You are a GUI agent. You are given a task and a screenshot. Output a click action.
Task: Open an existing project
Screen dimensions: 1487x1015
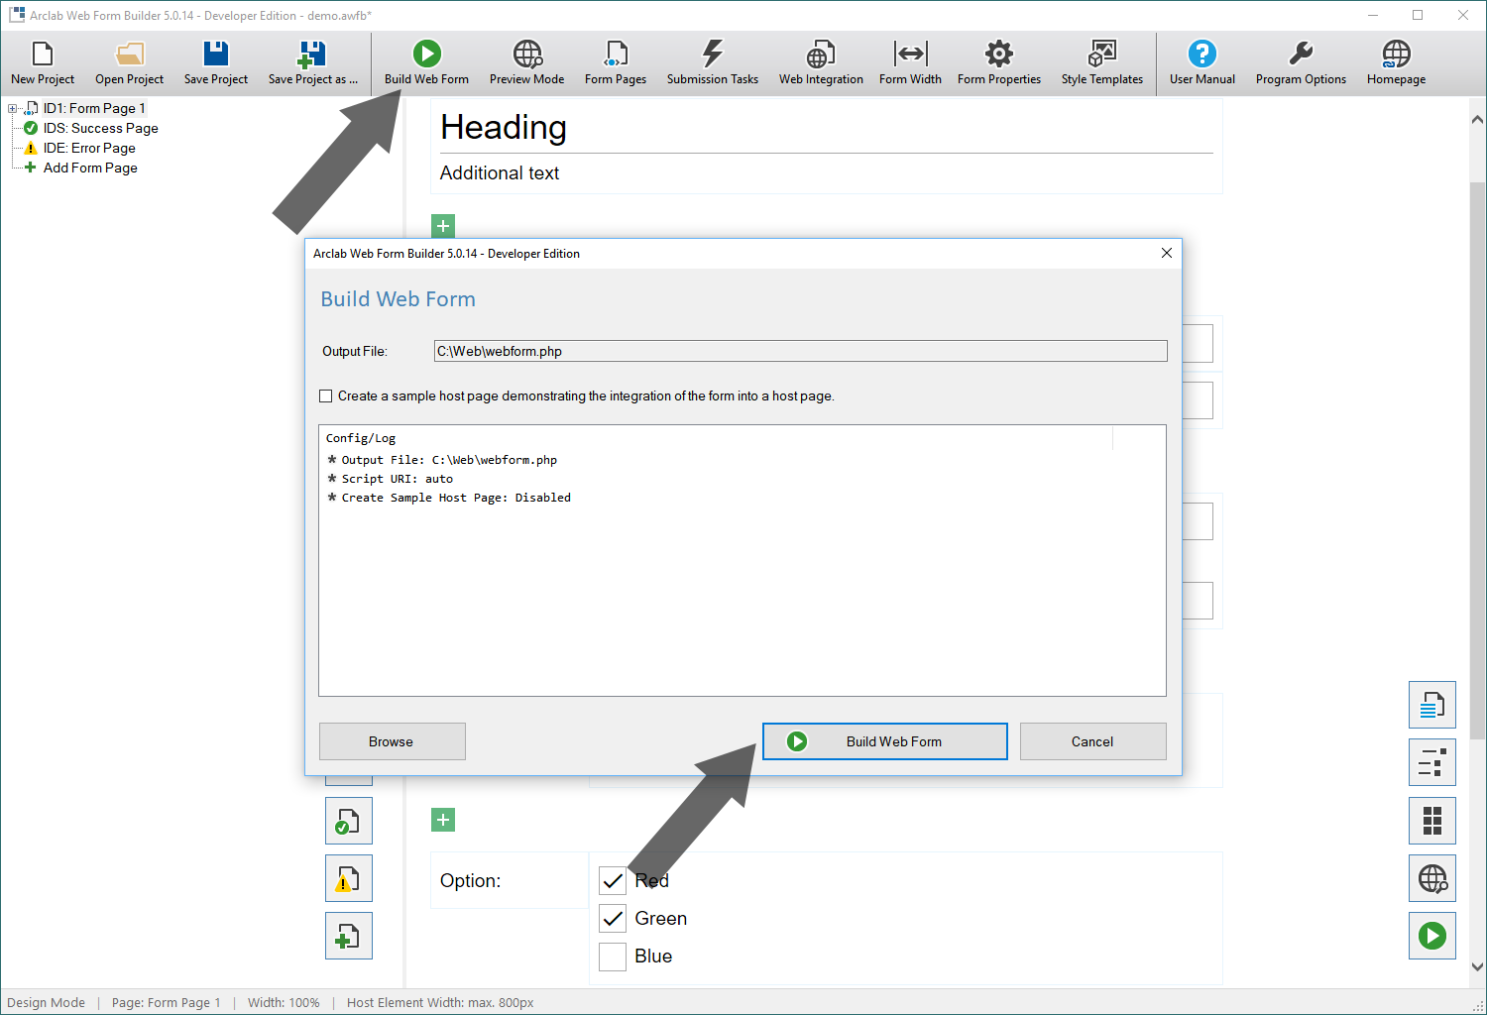coord(129,62)
